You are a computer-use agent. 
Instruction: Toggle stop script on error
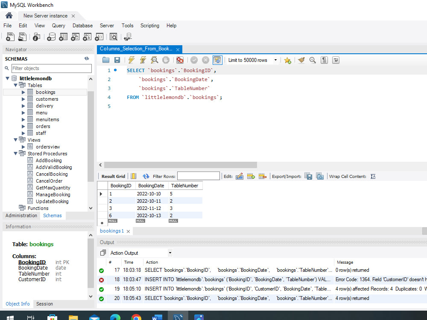(x=179, y=60)
